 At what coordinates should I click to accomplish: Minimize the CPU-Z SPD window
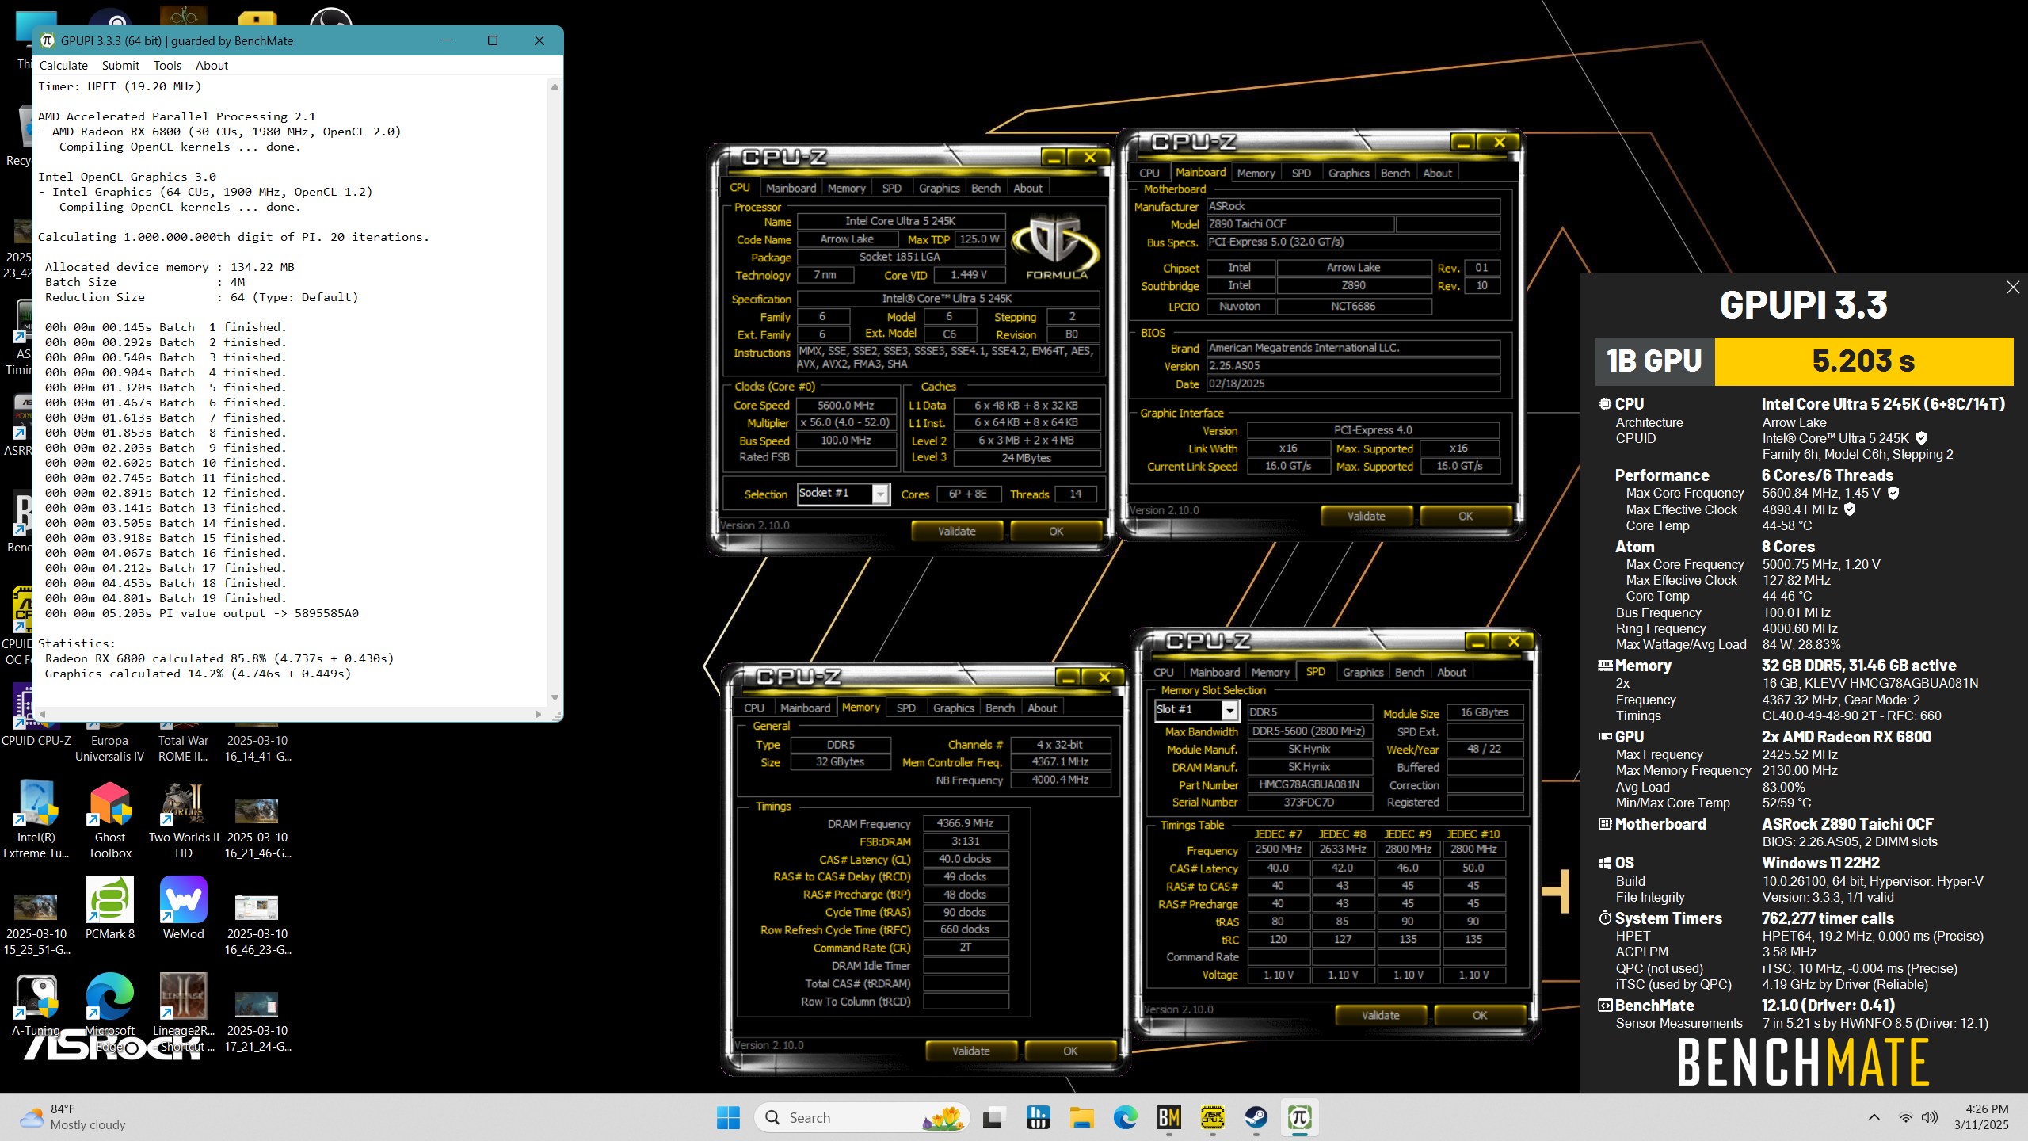(x=1477, y=641)
